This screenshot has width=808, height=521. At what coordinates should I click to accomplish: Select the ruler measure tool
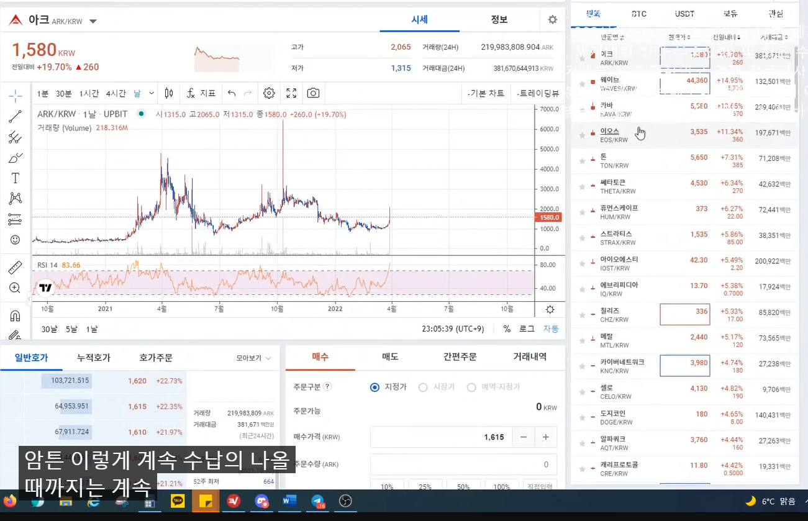(x=16, y=268)
